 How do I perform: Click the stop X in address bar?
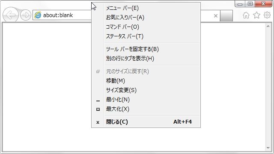coord(216,16)
